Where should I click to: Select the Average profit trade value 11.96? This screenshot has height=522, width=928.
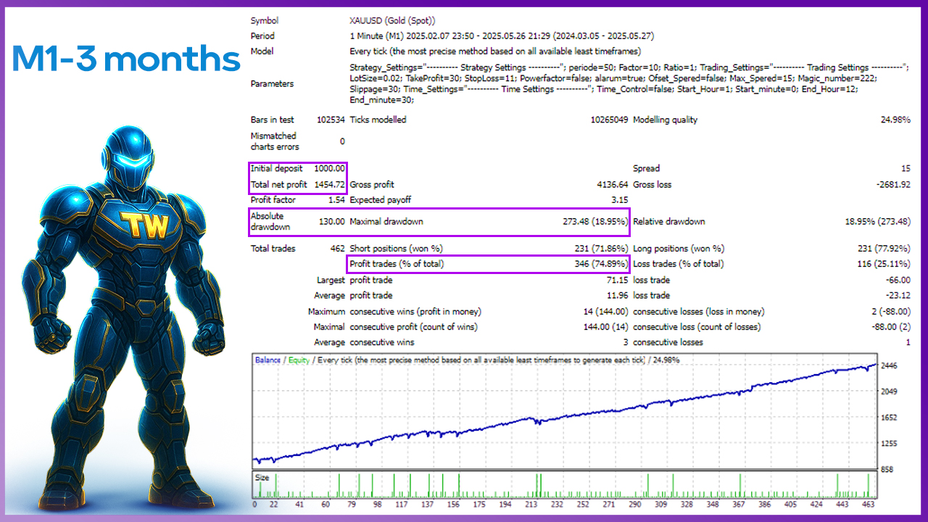[617, 296]
